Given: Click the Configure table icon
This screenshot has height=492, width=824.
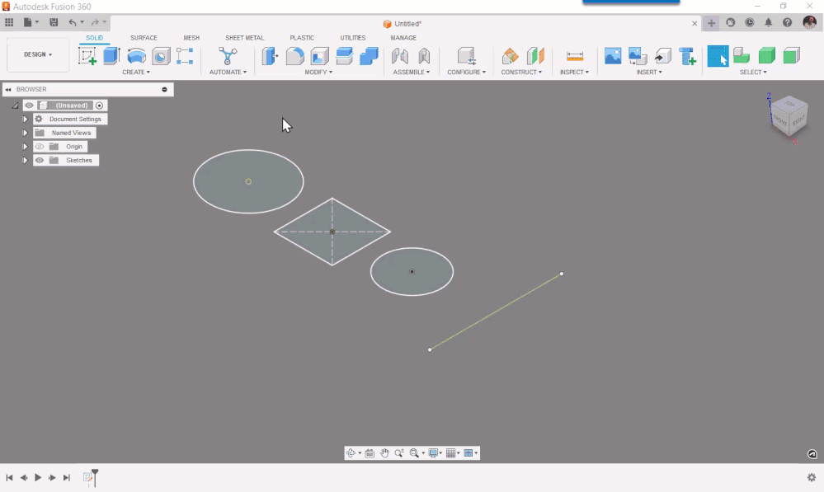Looking at the screenshot, I should (467, 56).
